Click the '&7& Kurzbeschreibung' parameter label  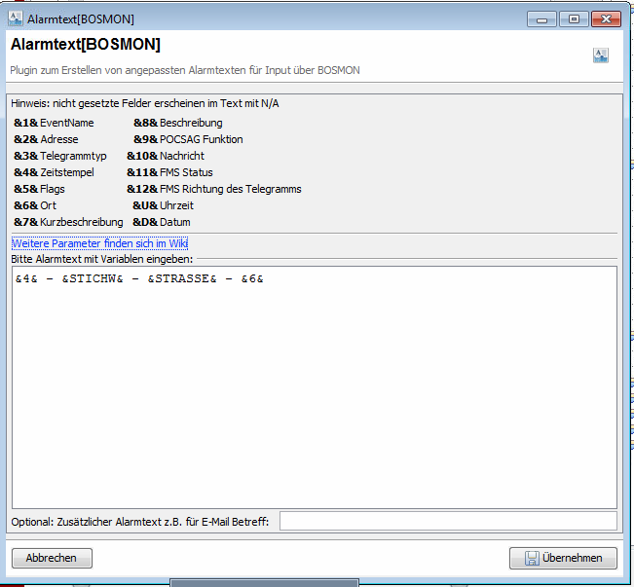coord(68,222)
